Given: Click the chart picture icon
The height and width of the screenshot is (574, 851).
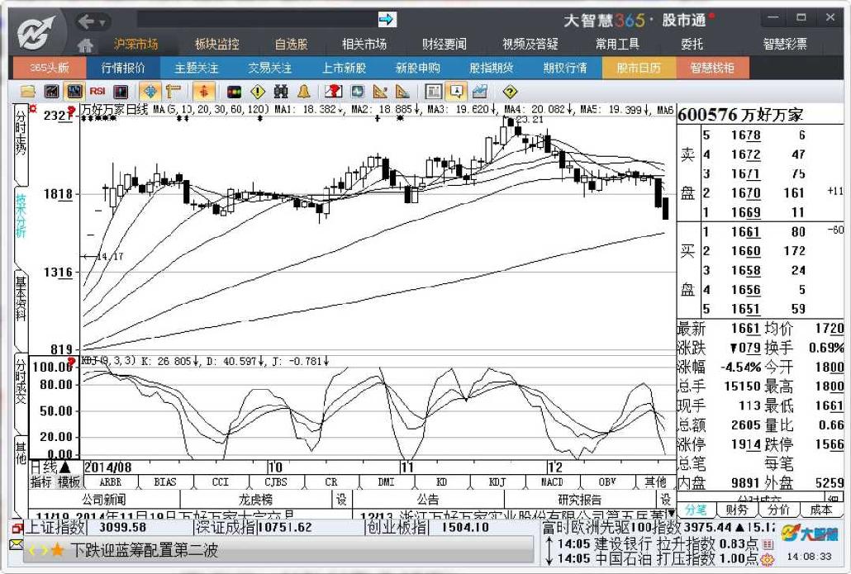Looking at the screenshot, I should [480, 91].
